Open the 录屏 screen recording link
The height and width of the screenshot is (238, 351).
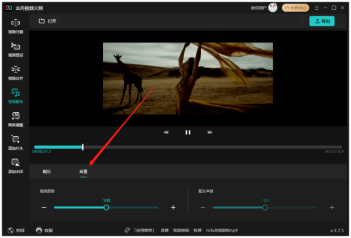164,230
